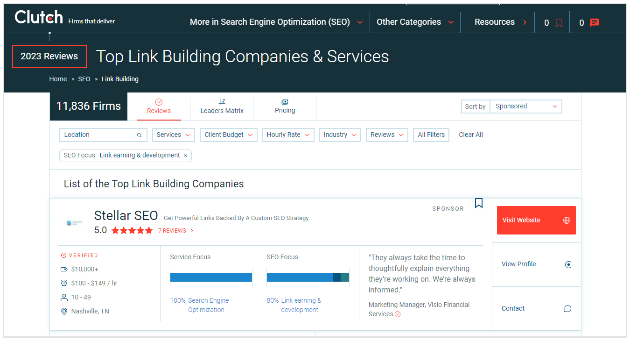The height and width of the screenshot is (341, 630).
Task: Open the saved bookmarks icon in header
Action: [559, 23]
